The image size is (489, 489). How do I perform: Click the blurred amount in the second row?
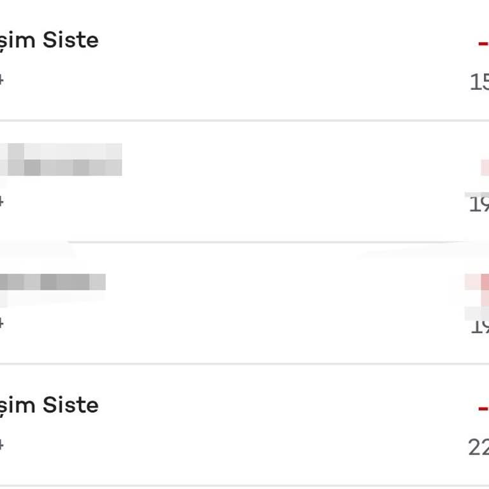485,167
